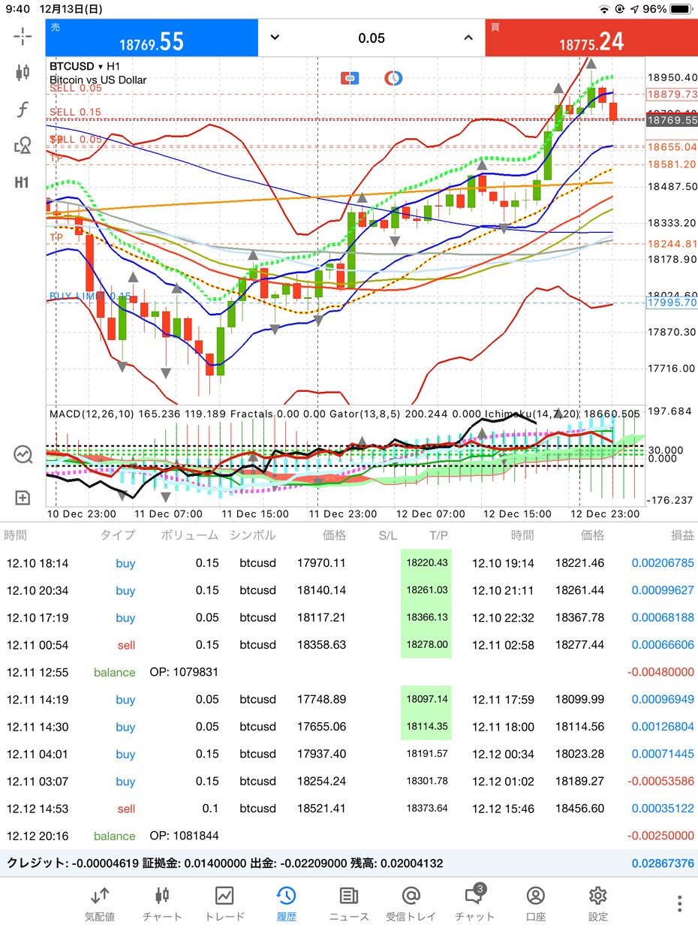
Task: Tap the BUY LIMIT 0.15 order line label
Action: [x=90, y=297]
